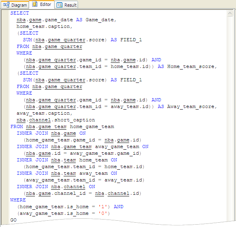Click the GO statement at bottom
The height and width of the screenshot is (227, 236).
click(x=13, y=220)
